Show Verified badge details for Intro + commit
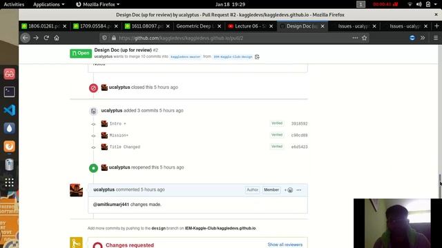 pyautogui.click(x=277, y=123)
